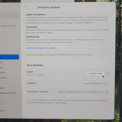Image resolution: width=122 pixels, height=122 pixels.
Task: Go back with the left chevron arrow
Action: click(x=26, y=7)
